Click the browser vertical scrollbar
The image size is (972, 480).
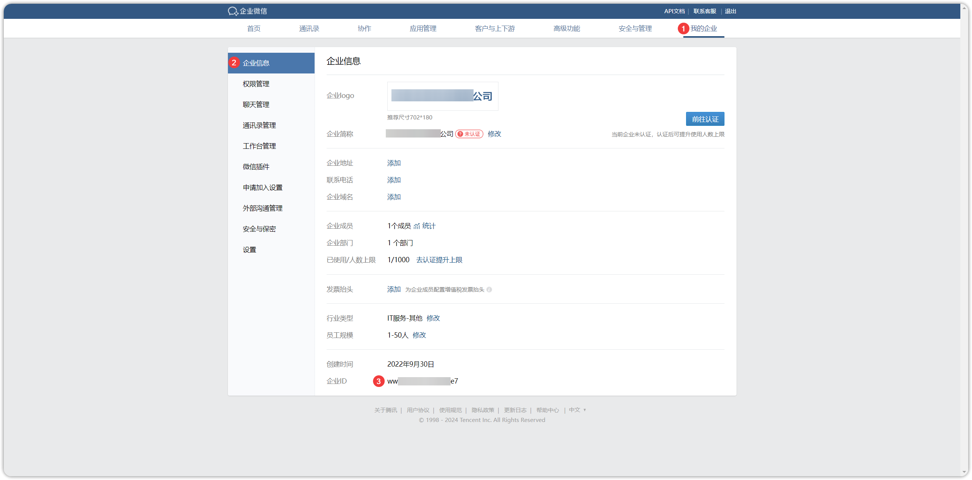click(964, 240)
